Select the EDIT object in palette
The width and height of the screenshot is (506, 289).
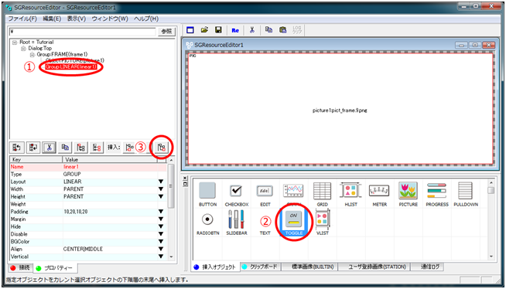[265, 194]
